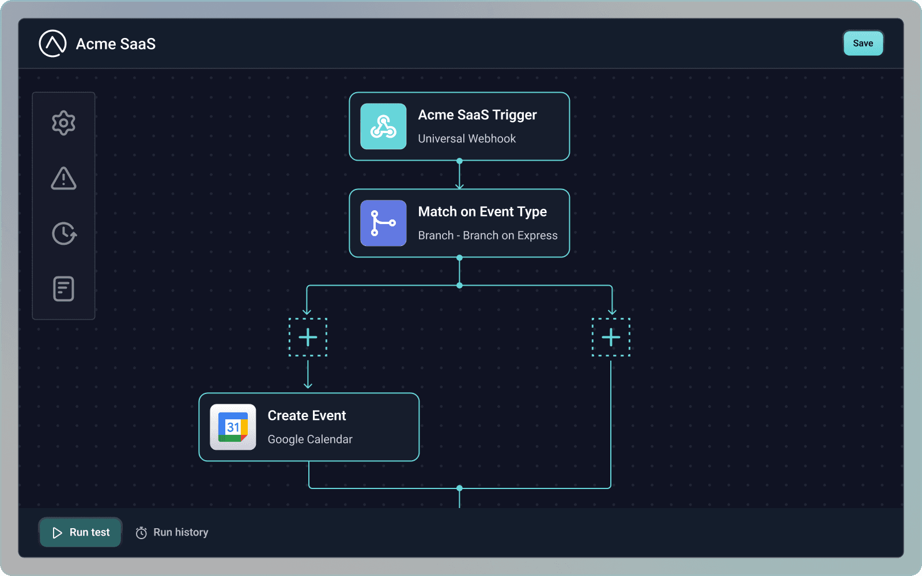Start a Run test
This screenshot has height=576, width=922.
tap(80, 532)
